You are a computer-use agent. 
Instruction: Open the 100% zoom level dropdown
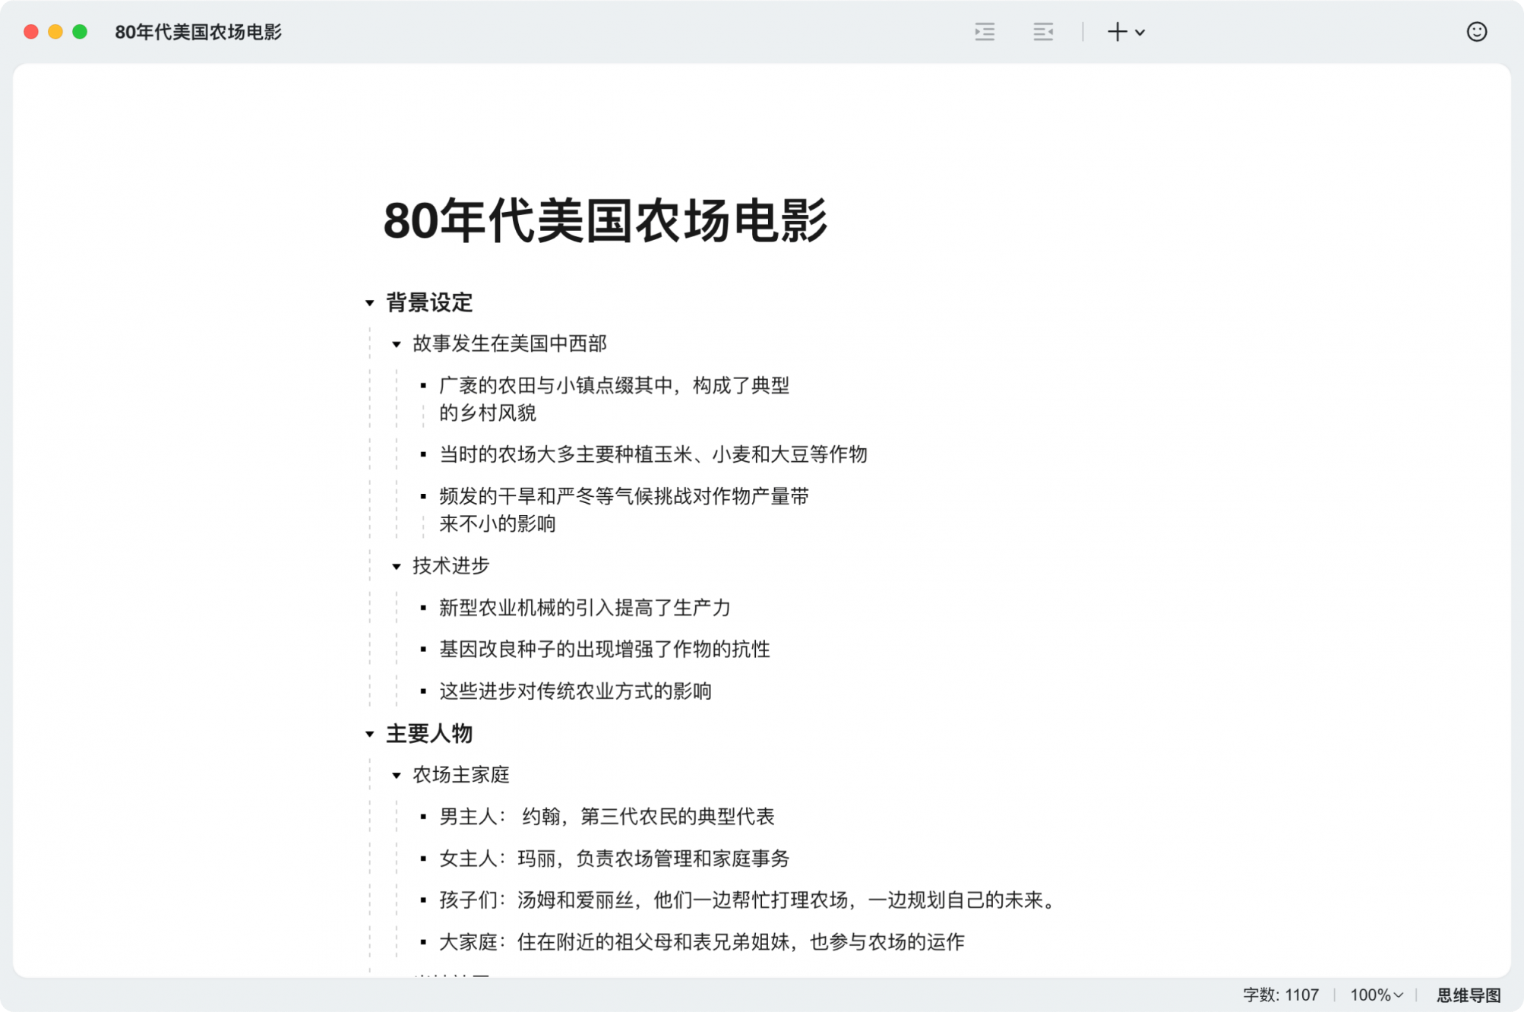[x=1376, y=995]
